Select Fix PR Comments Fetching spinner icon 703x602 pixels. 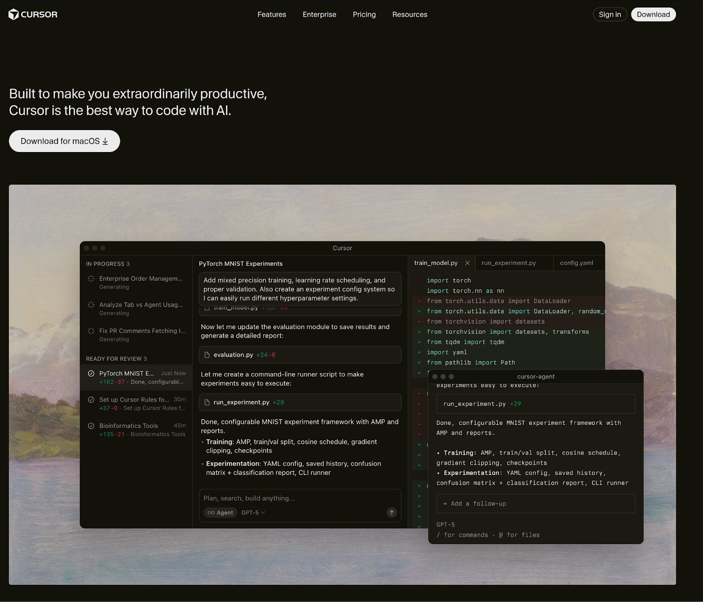91,331
